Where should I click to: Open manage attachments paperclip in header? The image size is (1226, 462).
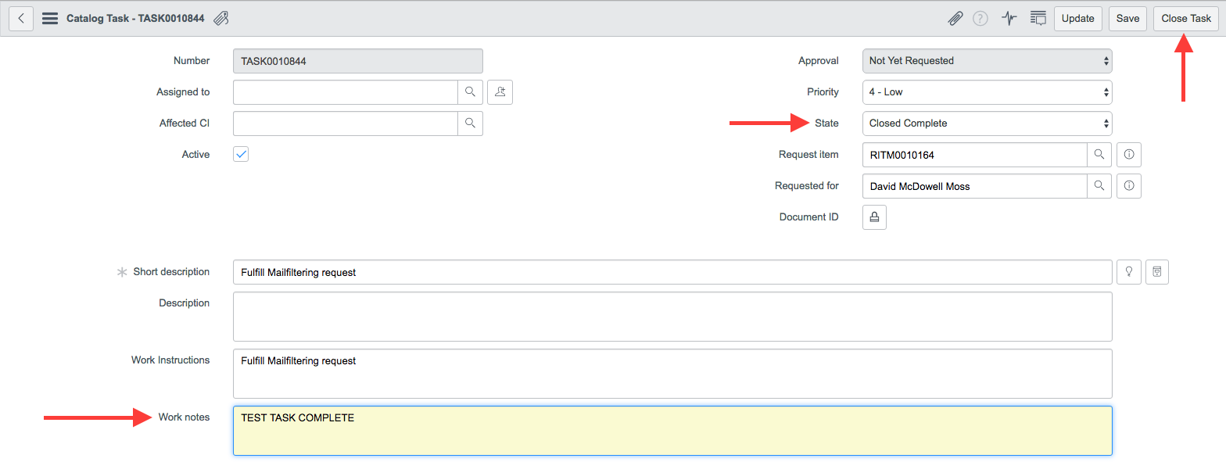point(955,18)
